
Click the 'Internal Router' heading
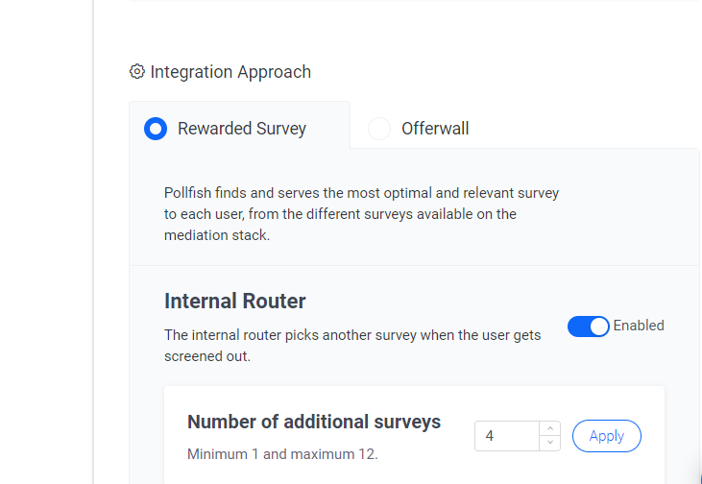[235, 302]
